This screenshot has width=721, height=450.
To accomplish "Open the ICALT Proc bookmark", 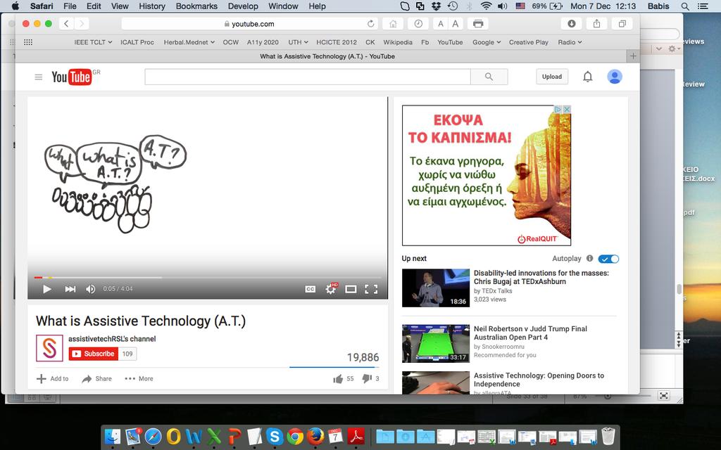I will pos(137,42).
